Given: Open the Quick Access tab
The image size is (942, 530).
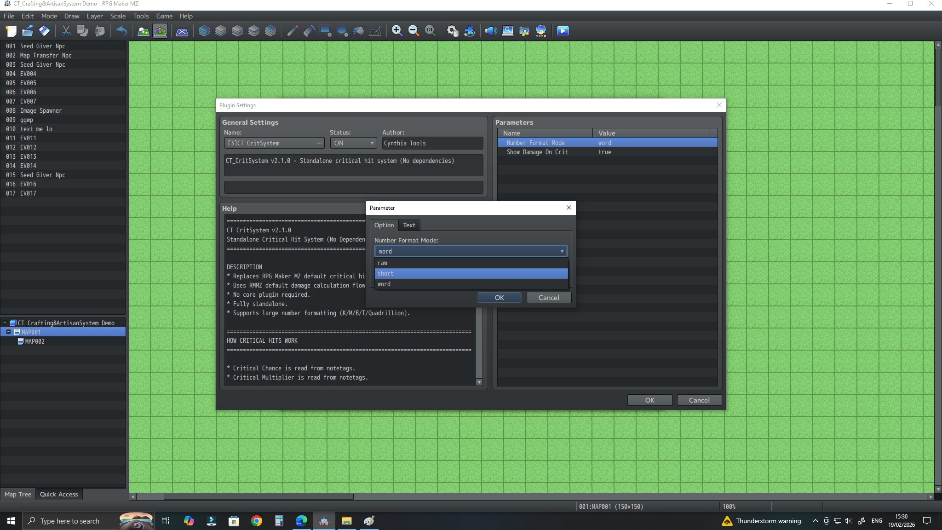Looking at the screenshot, I should 59,494.
